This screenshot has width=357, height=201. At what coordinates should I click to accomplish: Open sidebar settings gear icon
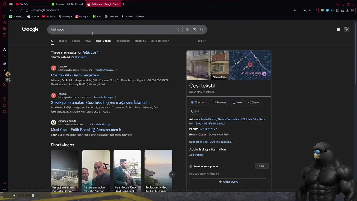tap(4, 111)
